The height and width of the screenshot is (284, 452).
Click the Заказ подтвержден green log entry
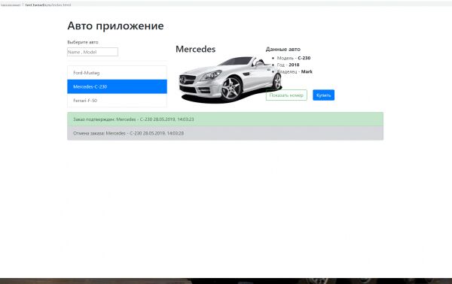(225, 119)
